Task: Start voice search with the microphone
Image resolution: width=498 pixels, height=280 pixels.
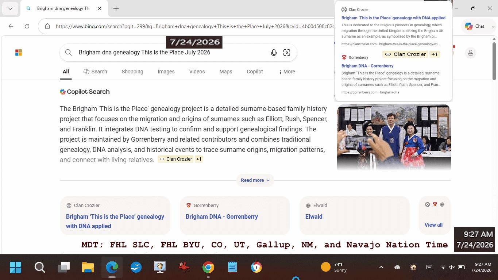Action: click(274, 53)
